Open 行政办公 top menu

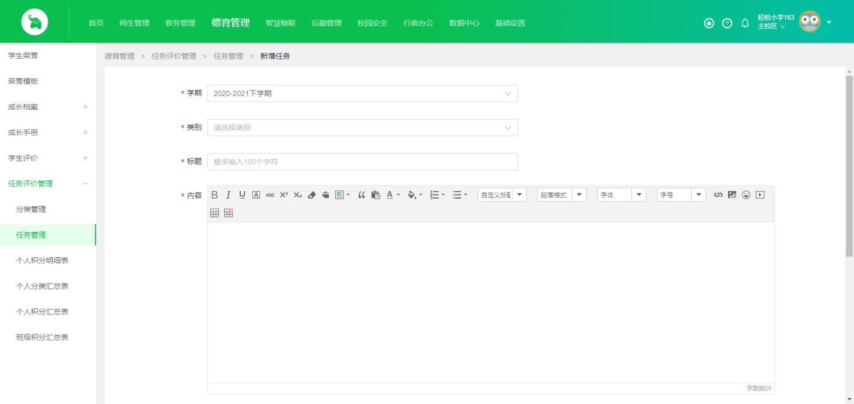pos(418,23)
